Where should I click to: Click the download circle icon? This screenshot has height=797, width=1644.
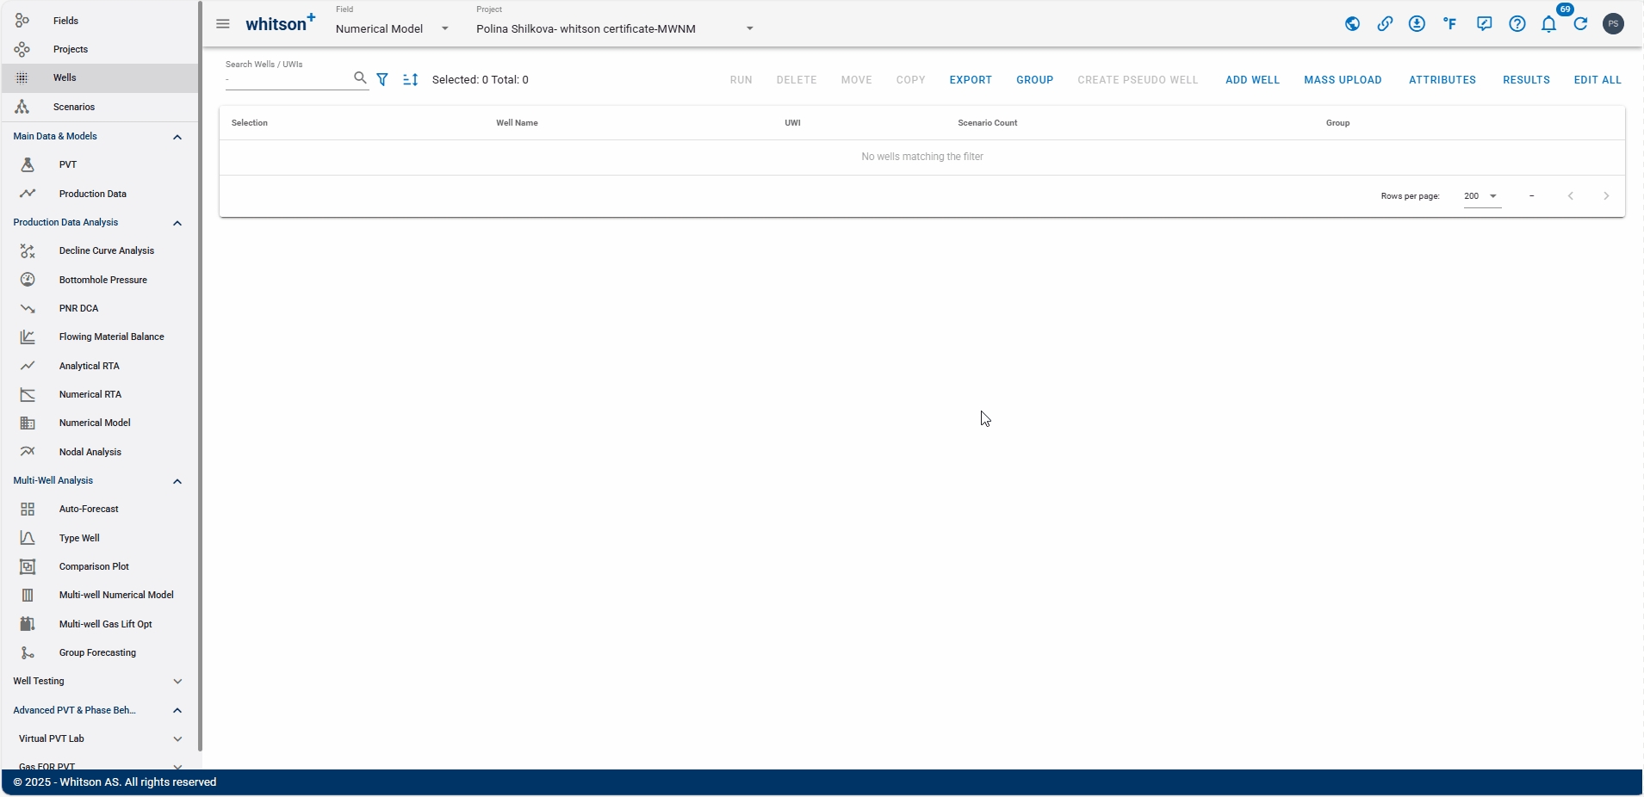pos(1417,24)
